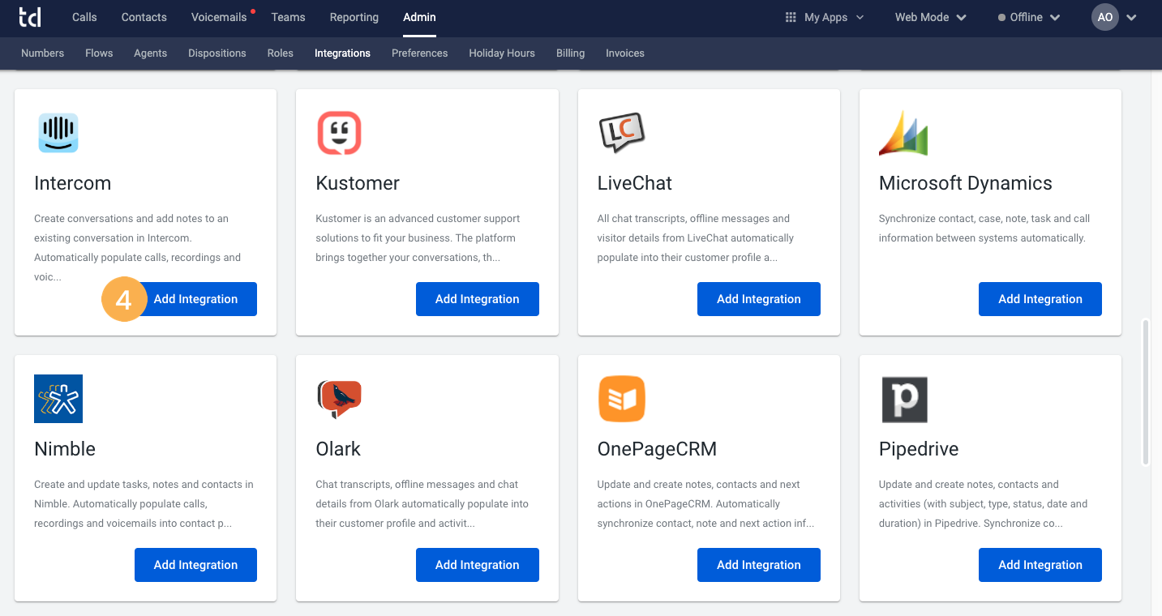Add the Pipedrive integration
This screenshot has height=616, width=1162.
tap(1040, 565)
